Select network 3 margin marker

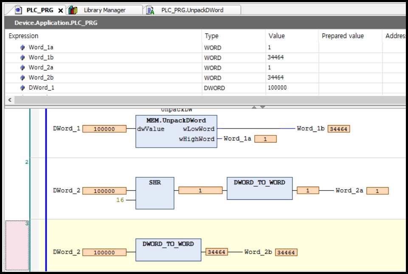point(17,246)
